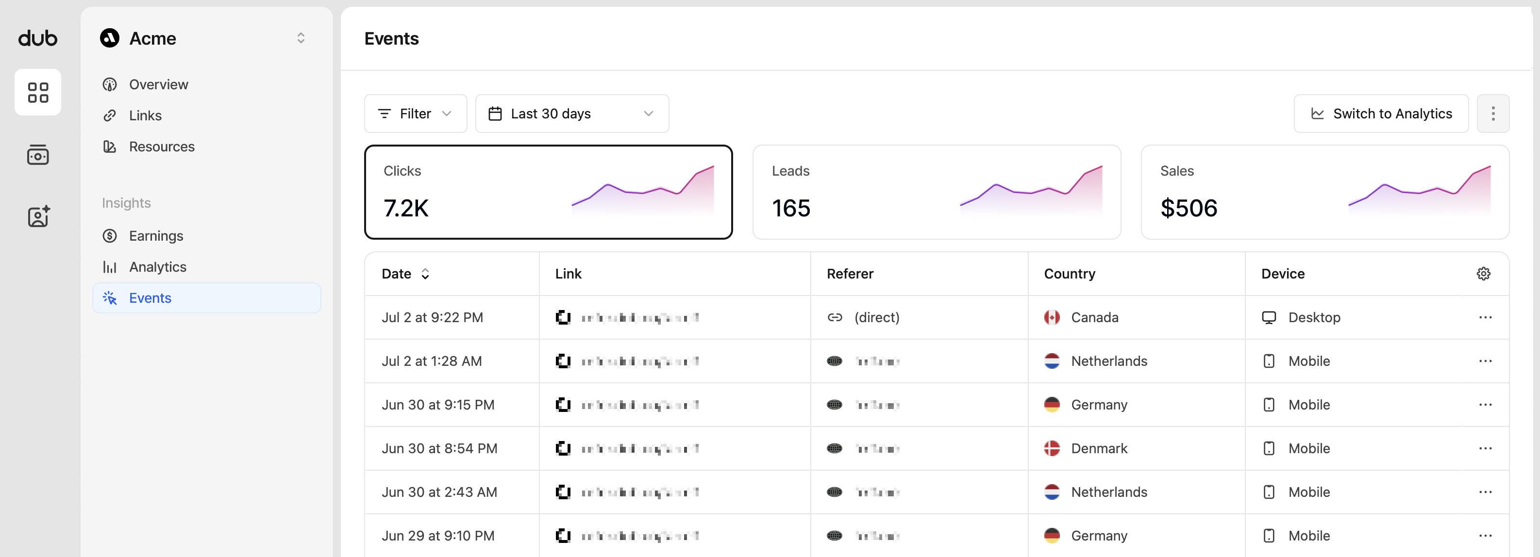Click the Denmark flag icon

tap(1052, 448)
